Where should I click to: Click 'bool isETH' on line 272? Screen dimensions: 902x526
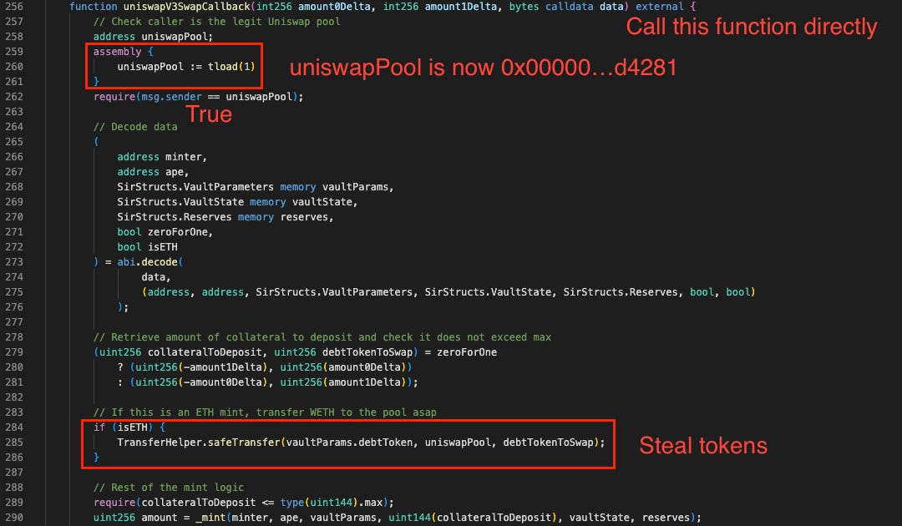tap(147, 246)
